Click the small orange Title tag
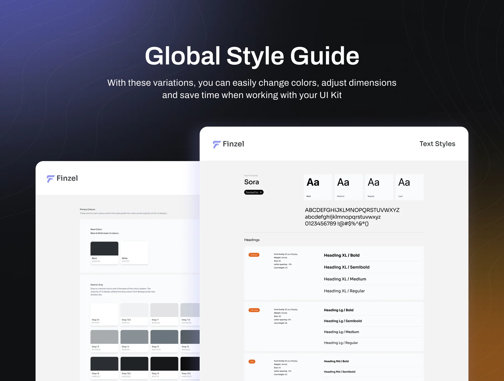The width and height of the screenshot is (504, 381). pyautogui.click(x=252, y=362)
